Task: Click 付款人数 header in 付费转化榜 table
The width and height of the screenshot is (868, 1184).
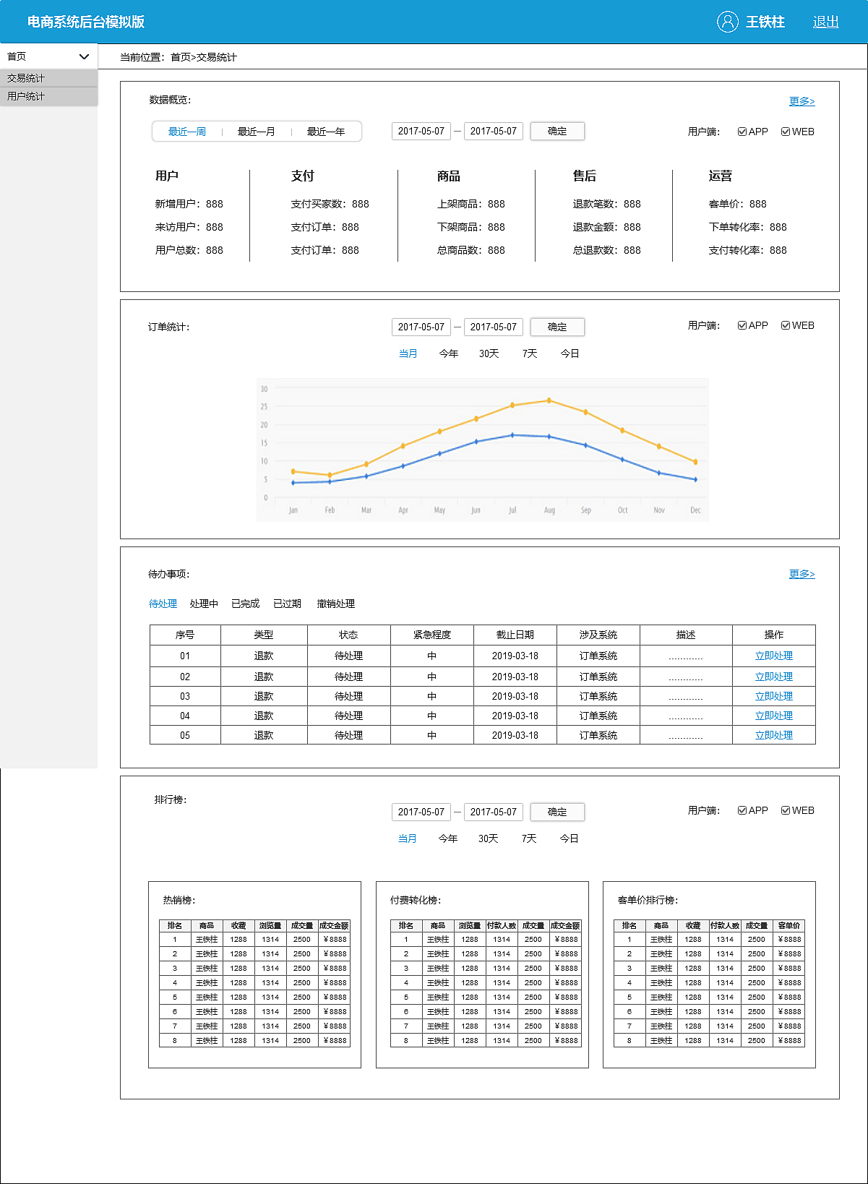Action: pos(502,925)
